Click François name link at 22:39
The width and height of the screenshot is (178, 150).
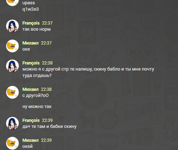31,120
